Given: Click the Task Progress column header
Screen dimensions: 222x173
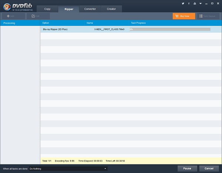Looking at the screenshot, I should click(x=173, y=23).
